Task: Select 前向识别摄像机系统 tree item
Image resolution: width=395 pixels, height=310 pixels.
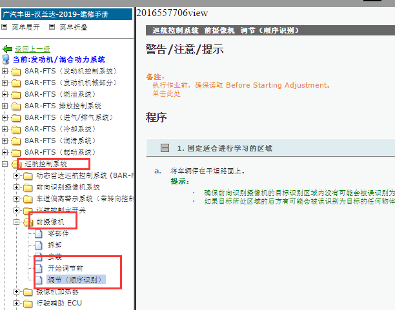Action: (x=68, y=187)
